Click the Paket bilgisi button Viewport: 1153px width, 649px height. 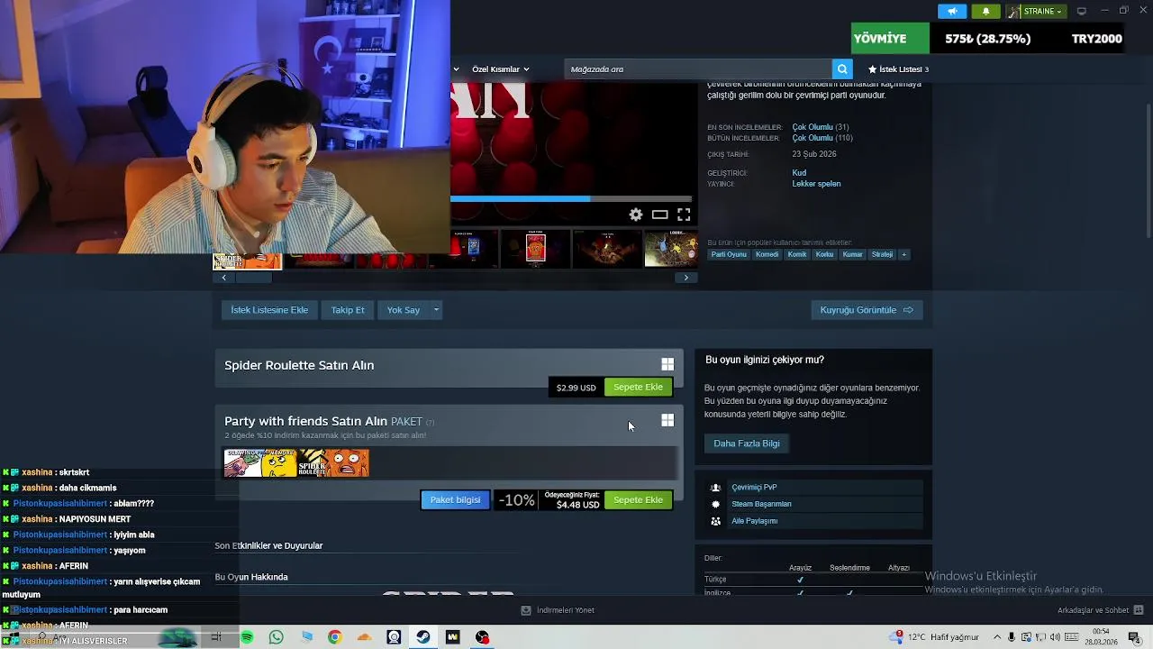[x=455, y=500]
